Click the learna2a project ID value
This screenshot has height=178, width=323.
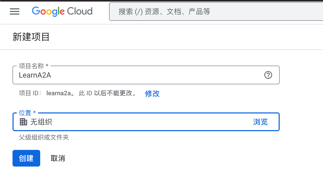point(58,94)
